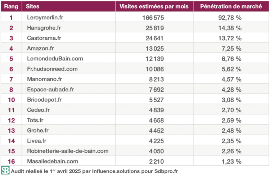Select the Masalledebain.com entry
Screen dimensions: 270x176
point(52,161)
